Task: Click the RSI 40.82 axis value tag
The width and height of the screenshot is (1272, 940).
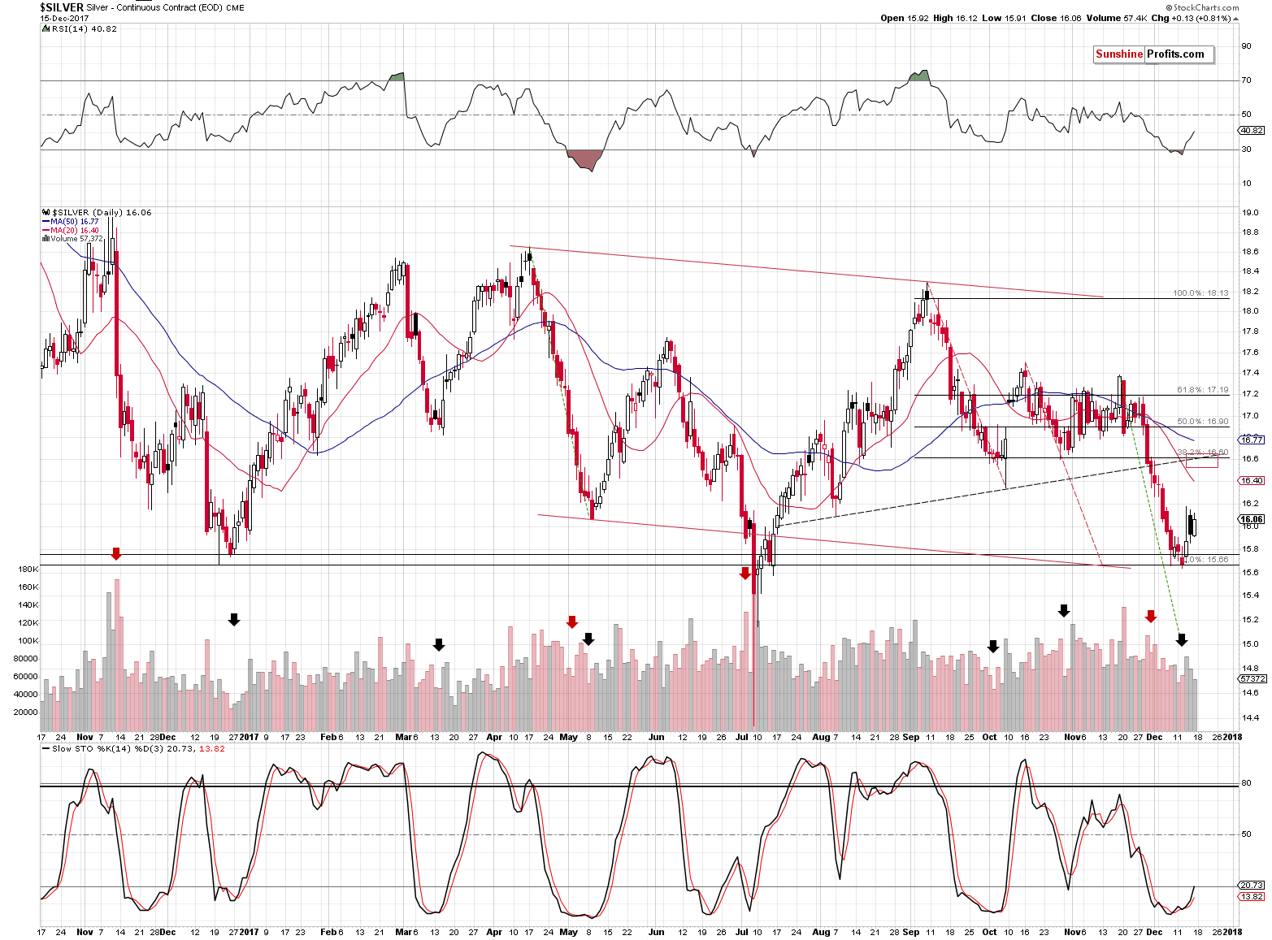Action: [x=1252, y=130]
